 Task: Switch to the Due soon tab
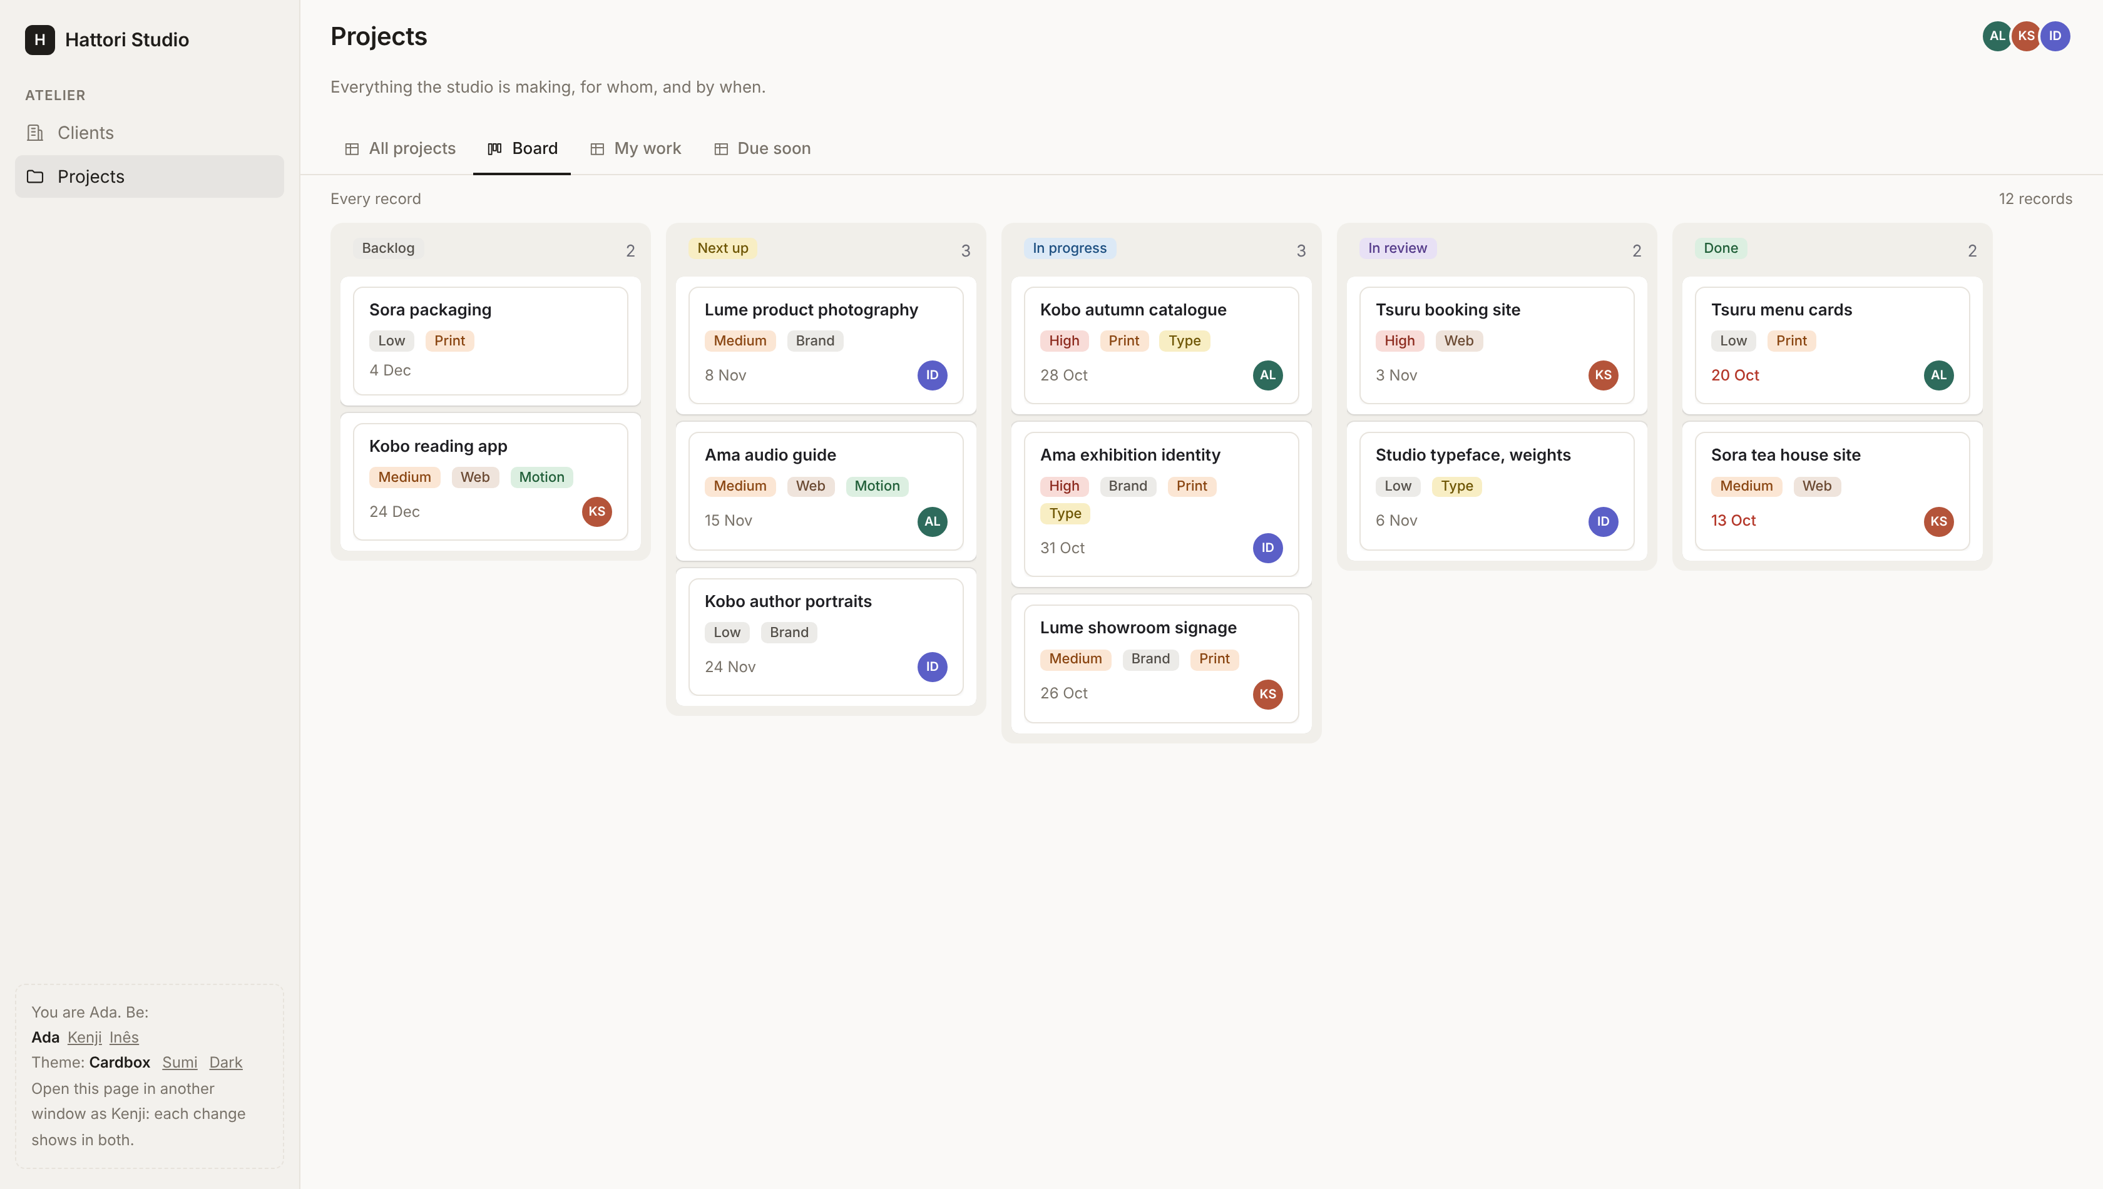click(x=762, y=149)
